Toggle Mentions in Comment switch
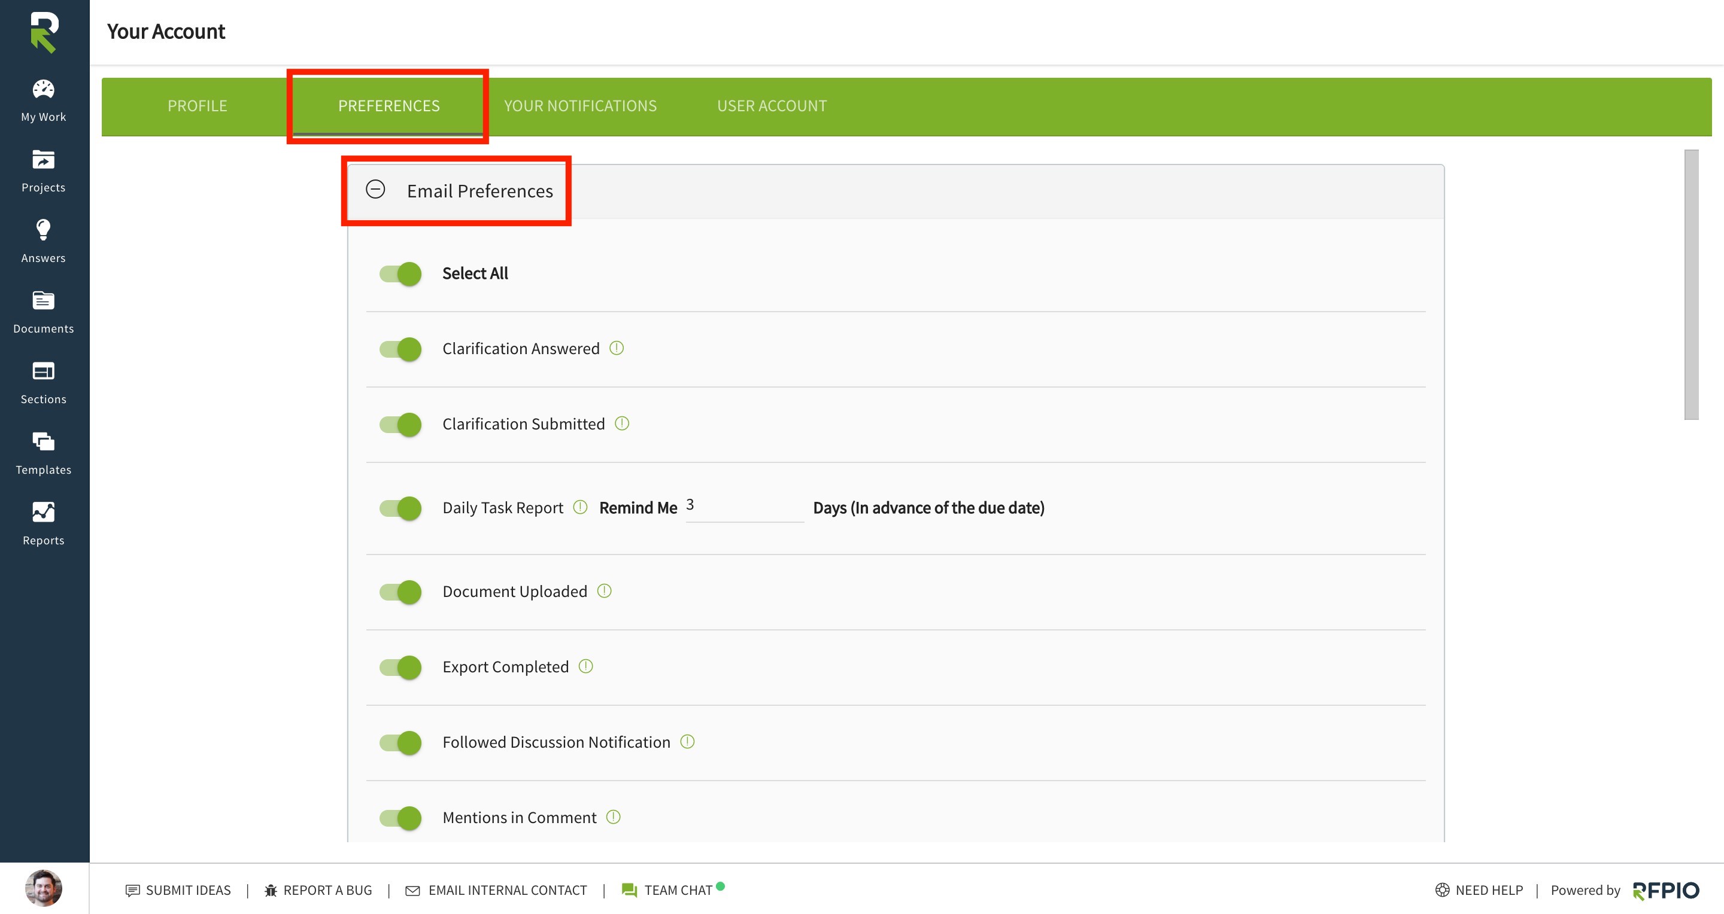 (400, 818)
